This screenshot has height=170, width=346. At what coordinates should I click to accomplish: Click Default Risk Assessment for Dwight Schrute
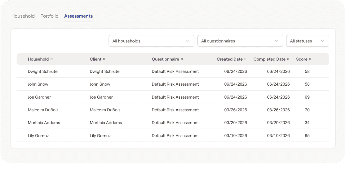point(175,71)
